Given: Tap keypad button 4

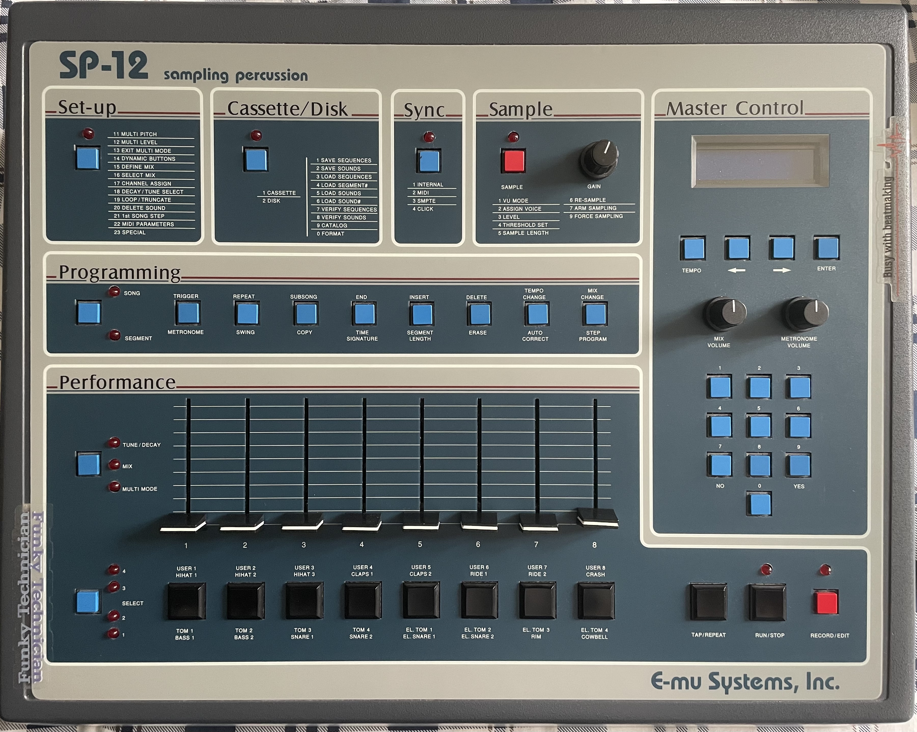Looking at the screenshot, I should [719, 426].
